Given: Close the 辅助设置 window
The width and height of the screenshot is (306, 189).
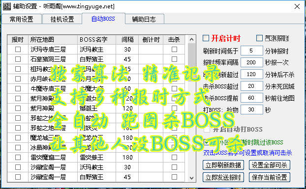Looking at the screenshot, I should [x=297, y=6].
